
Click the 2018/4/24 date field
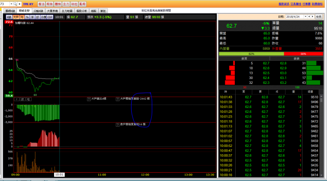click(295, 17)
